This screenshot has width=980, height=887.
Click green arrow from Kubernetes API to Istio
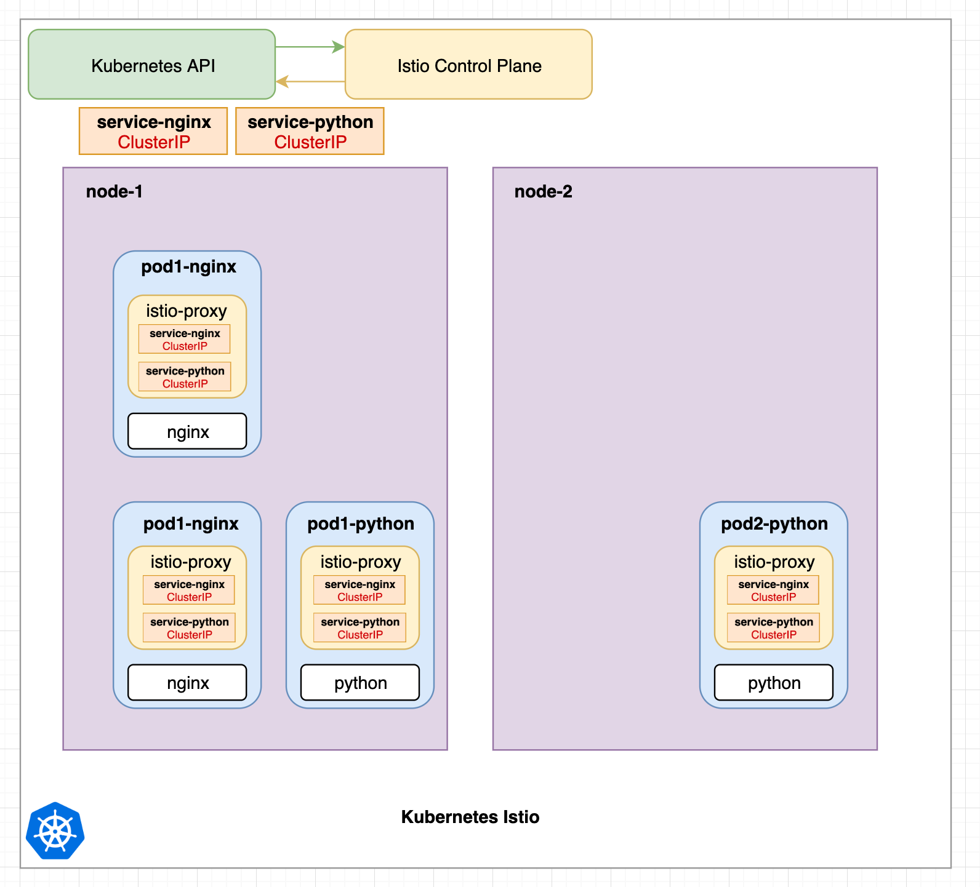[x=310, y=47]
